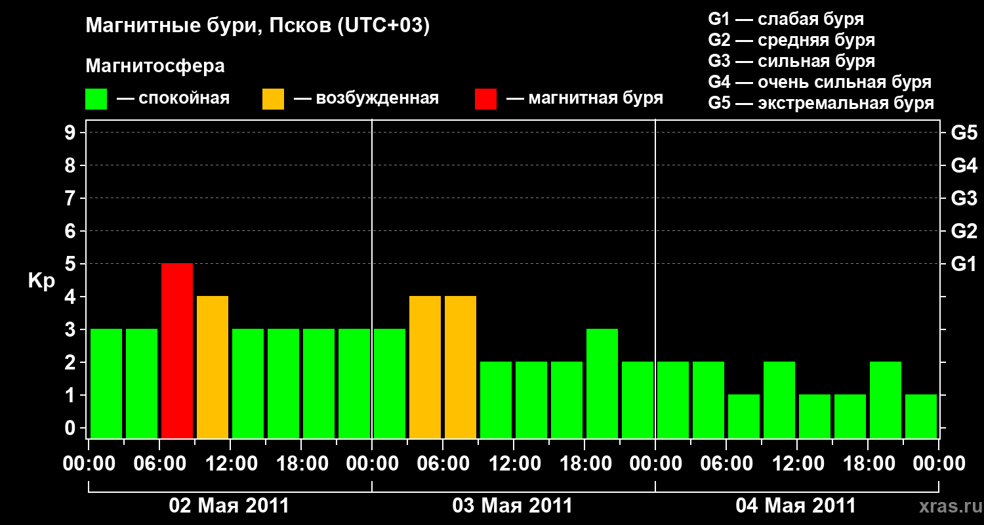Select the red Kp 5 storm bar on 02 Мая

tap(177, 351)
